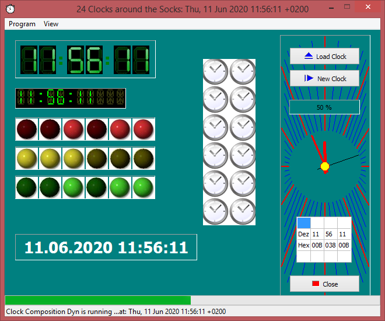Viewport: 385px width, 321px height.
Task: Open the View menu
Action: click(x=51, y=24)
